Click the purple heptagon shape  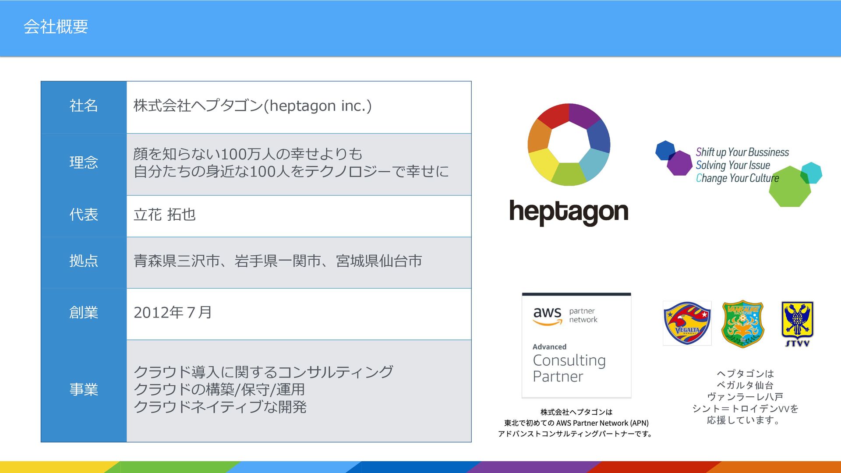pos(680,163)
